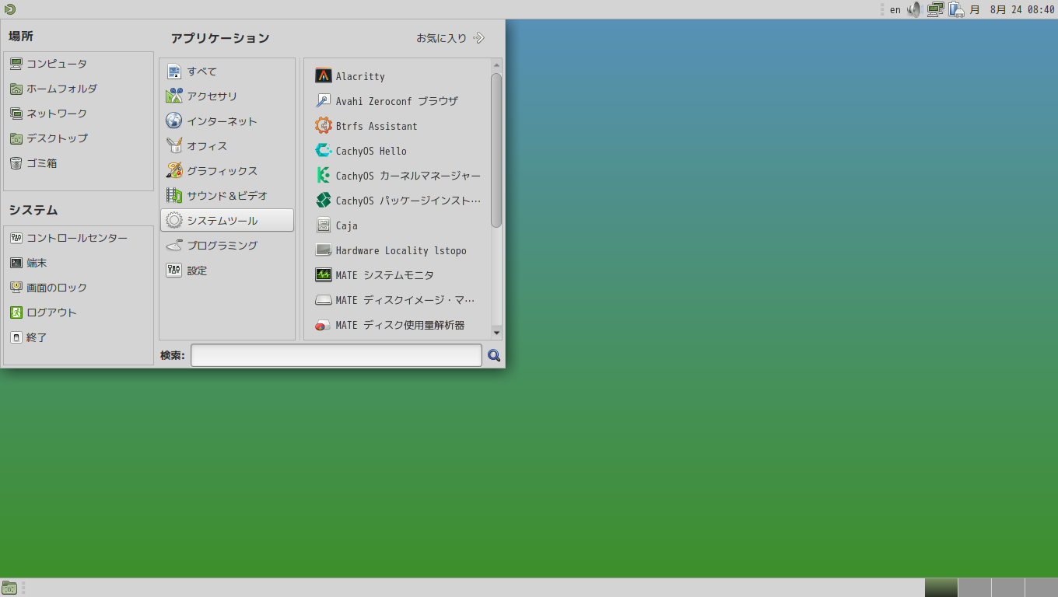Select the アクセサリ category

click(x=227, y=96)
